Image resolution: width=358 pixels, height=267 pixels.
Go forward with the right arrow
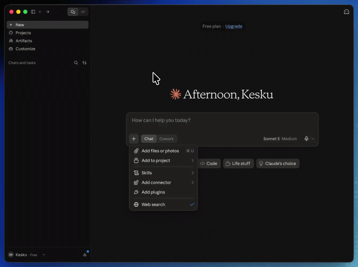tap(48, 12)
